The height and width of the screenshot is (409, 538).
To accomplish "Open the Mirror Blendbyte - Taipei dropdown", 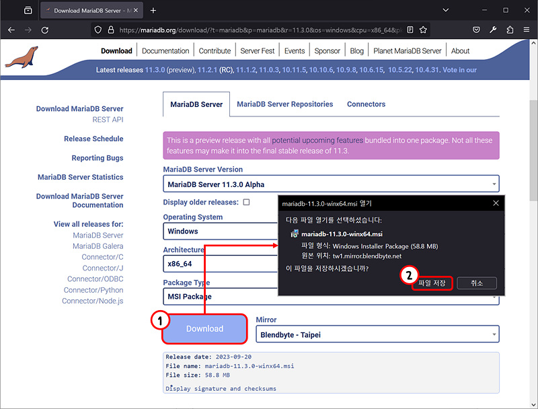I will coord(377,334).
